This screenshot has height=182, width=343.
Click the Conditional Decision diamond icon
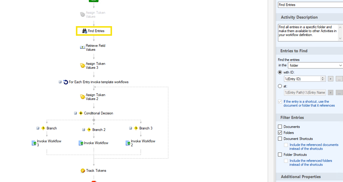[x=81, y=113]
